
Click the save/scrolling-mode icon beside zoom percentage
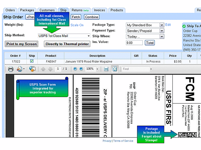(x=106, y=69)
